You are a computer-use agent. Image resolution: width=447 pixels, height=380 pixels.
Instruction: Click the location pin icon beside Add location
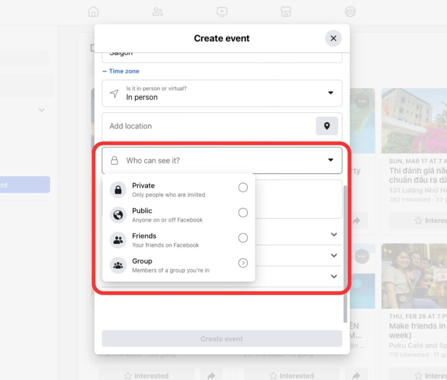pyautogui.click(x=326, y=126)
